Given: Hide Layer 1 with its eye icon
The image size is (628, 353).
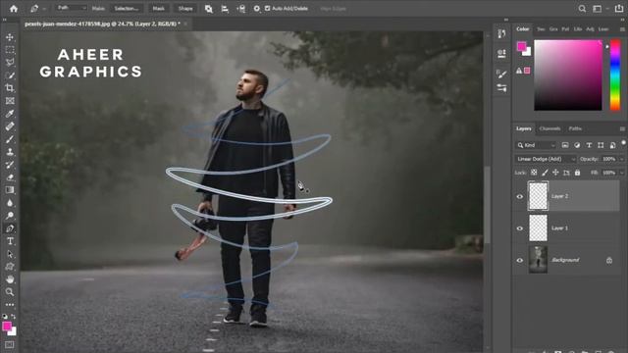Looking at the screenshot, I should 520,228.
